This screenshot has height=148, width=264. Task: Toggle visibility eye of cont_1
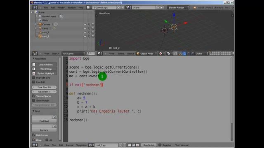click(85, 32)
